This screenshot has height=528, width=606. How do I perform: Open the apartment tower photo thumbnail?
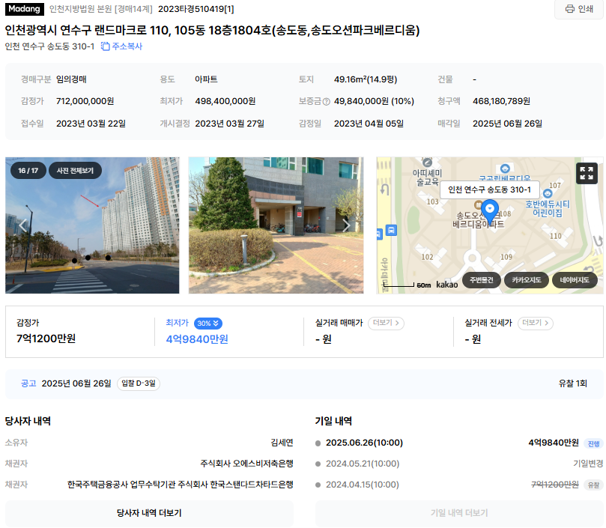point(92,225)
